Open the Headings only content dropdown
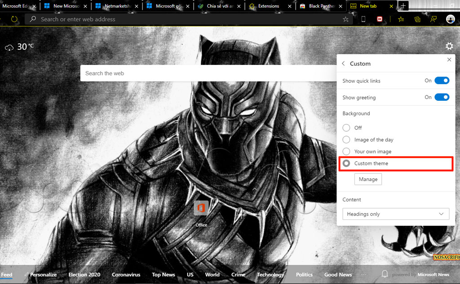This screenshot has width=460, height=284. pyautogui.click(x=396, y=214)
